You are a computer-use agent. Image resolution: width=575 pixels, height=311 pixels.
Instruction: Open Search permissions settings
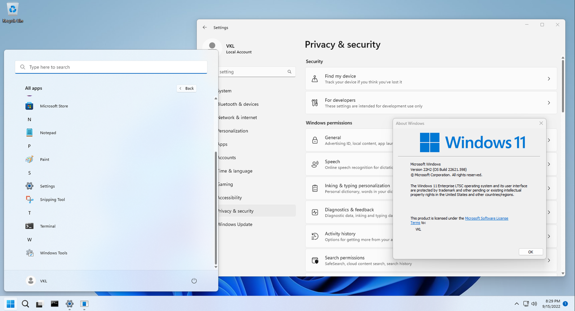431,260
